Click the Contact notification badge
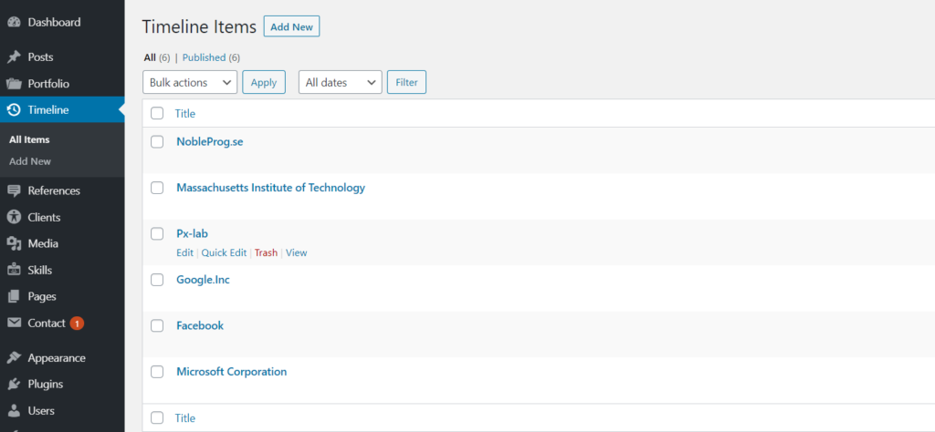This screenshot has width=935, height=432. pos(77,324)
